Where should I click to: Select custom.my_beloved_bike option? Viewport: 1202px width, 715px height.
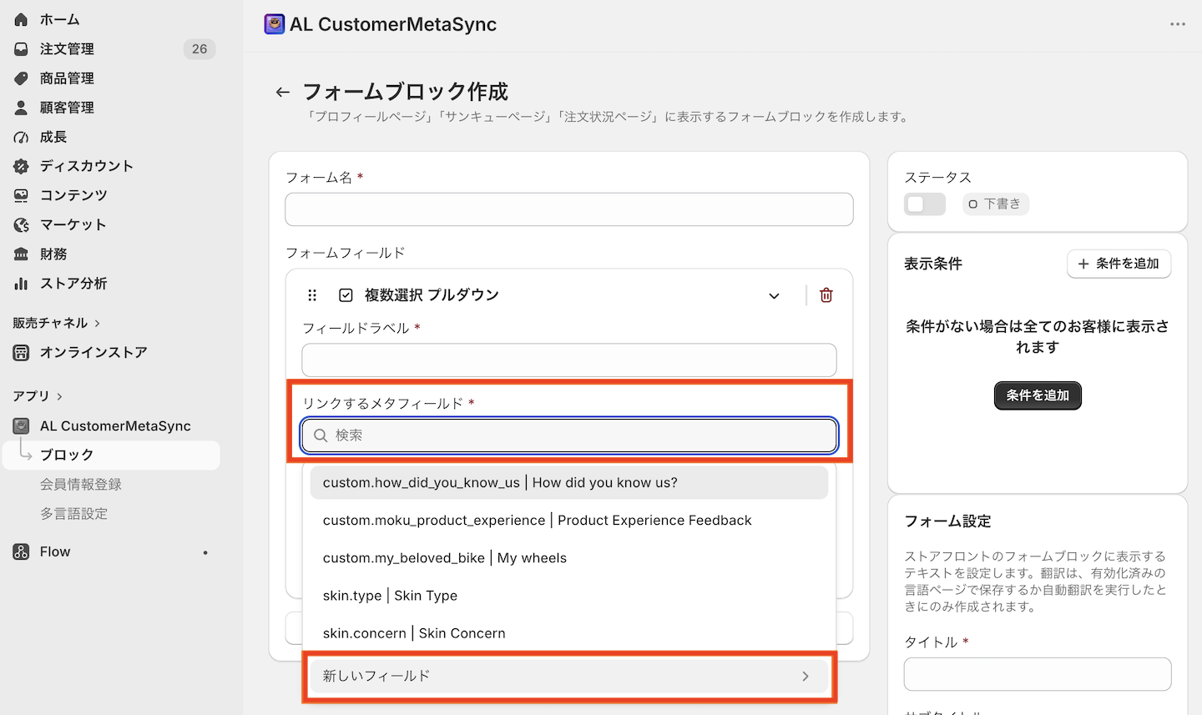click(x=569, y=558)
